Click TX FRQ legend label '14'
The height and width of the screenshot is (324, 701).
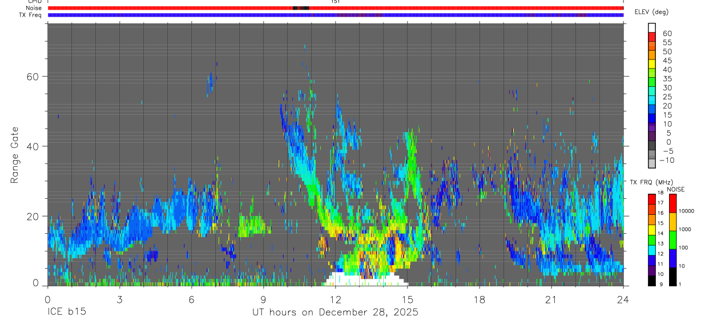tap(660, 233)
